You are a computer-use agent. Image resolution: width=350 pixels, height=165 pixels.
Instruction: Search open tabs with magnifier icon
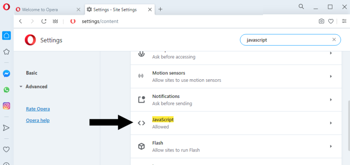[301, 7]
